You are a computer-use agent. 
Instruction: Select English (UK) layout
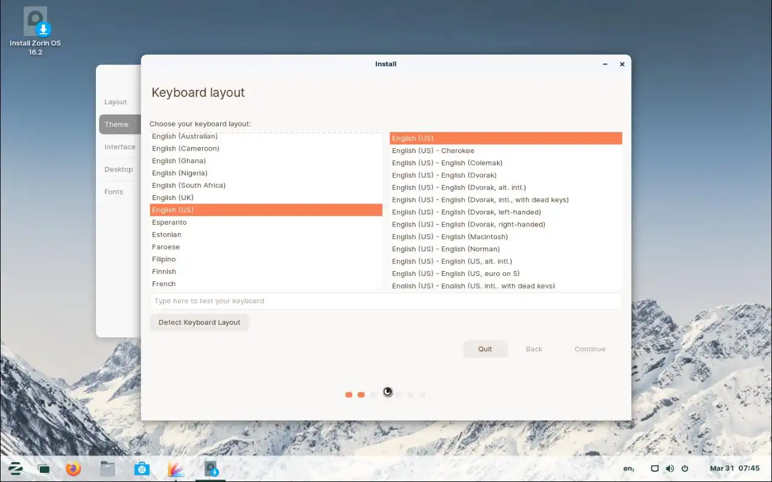pos(266,198)
